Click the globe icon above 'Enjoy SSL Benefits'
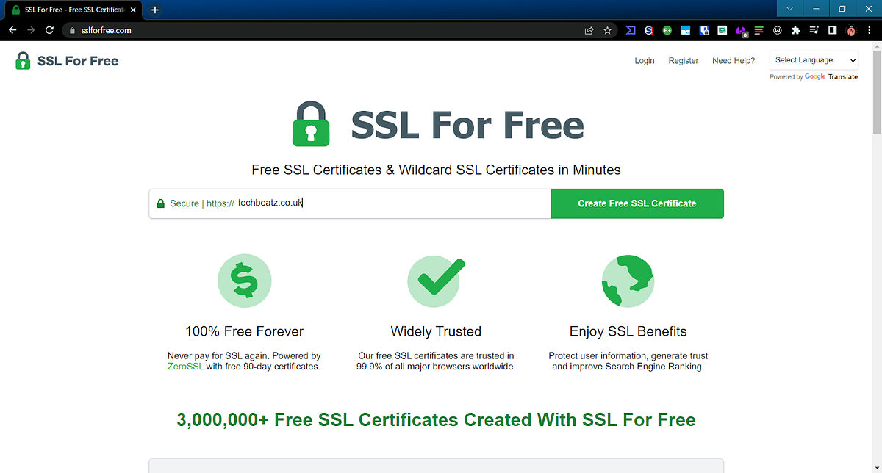 coord(628,281)
